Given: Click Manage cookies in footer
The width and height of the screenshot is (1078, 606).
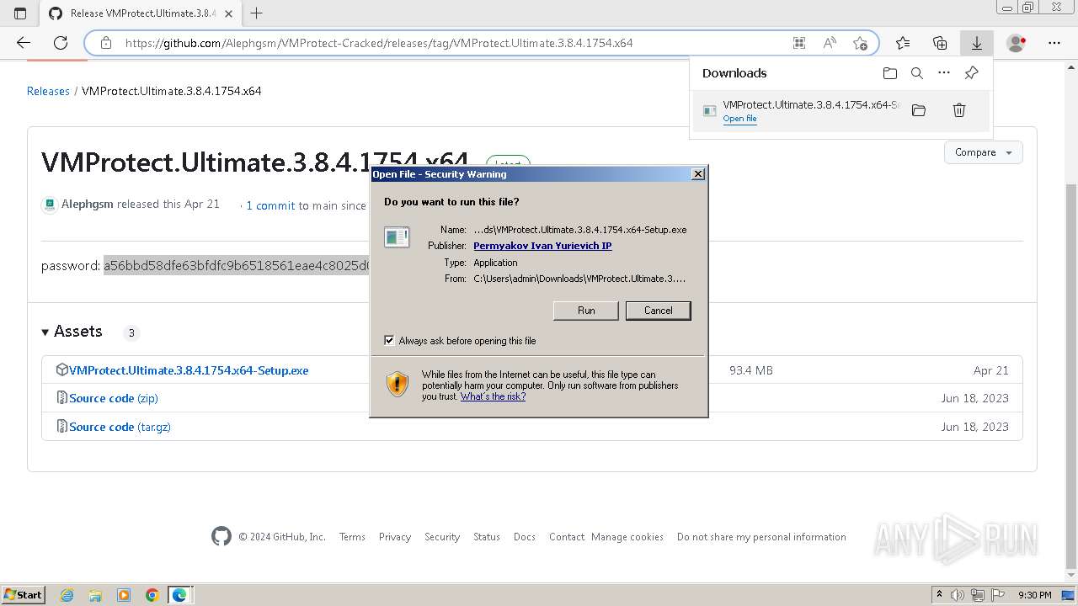Looking at the screenshot, I should [627, 537].
